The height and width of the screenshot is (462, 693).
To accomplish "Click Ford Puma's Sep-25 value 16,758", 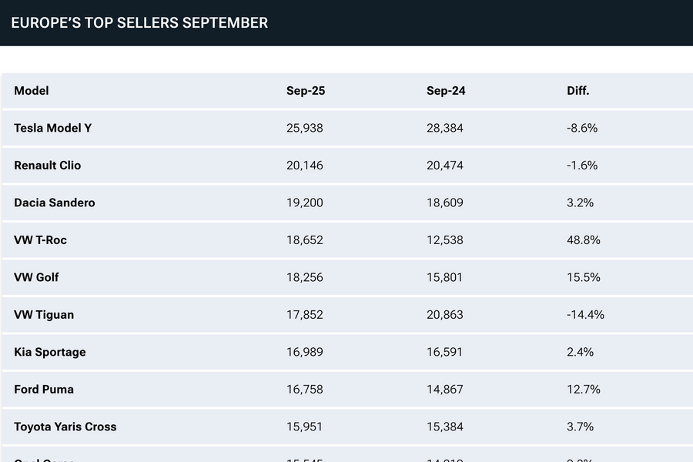I will pyautogui.click(x=305, y=390).
